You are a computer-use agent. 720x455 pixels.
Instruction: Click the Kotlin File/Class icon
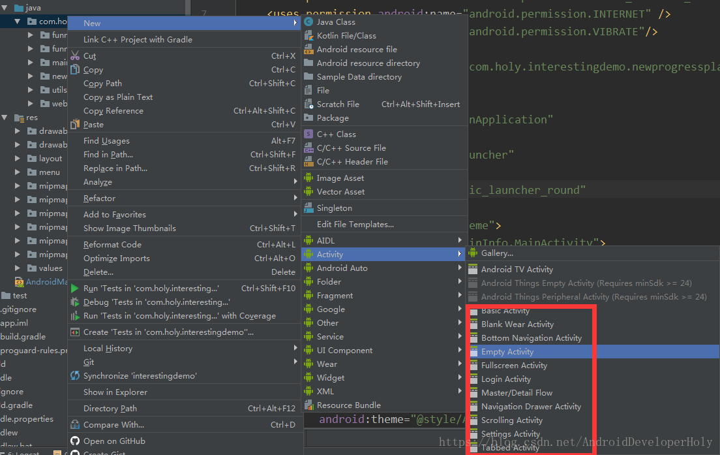tap(308, 35)
